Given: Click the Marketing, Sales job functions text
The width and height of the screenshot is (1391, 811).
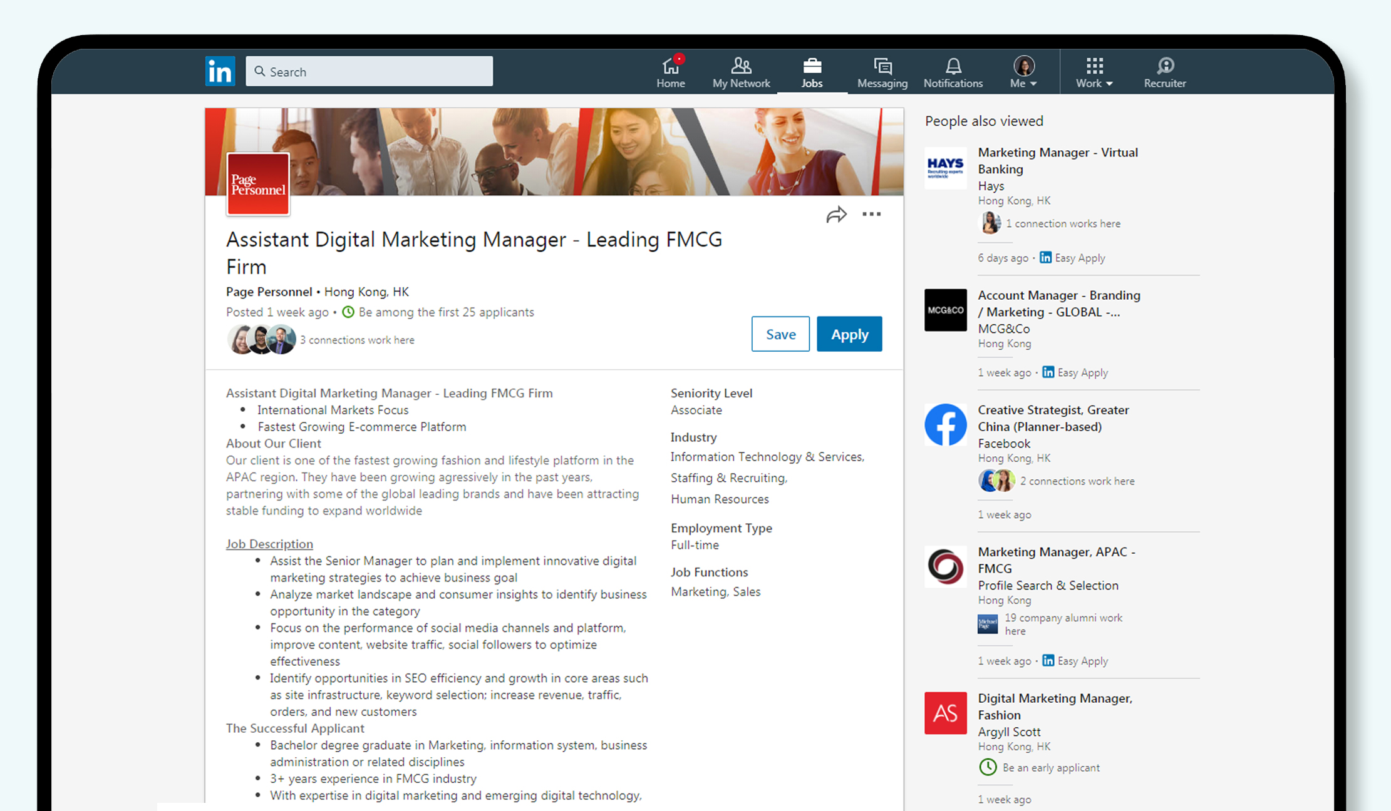Looking at the screenshot, I should point(715,591).
